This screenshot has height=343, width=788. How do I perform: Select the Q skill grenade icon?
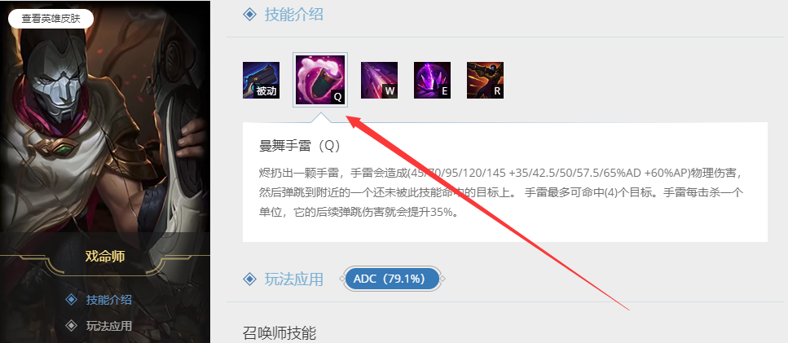[x=320, y=80]
